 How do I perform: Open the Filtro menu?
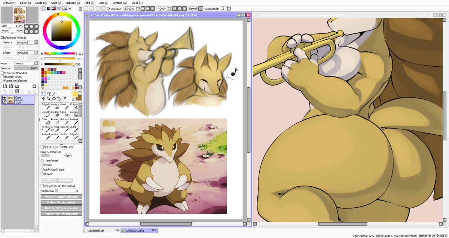pos(89,3)
